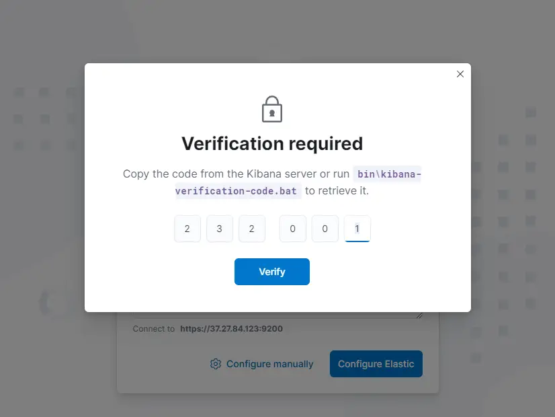
Task: Click the fourth code digit field
Action: pyautogui.click(x=293, y=229)
